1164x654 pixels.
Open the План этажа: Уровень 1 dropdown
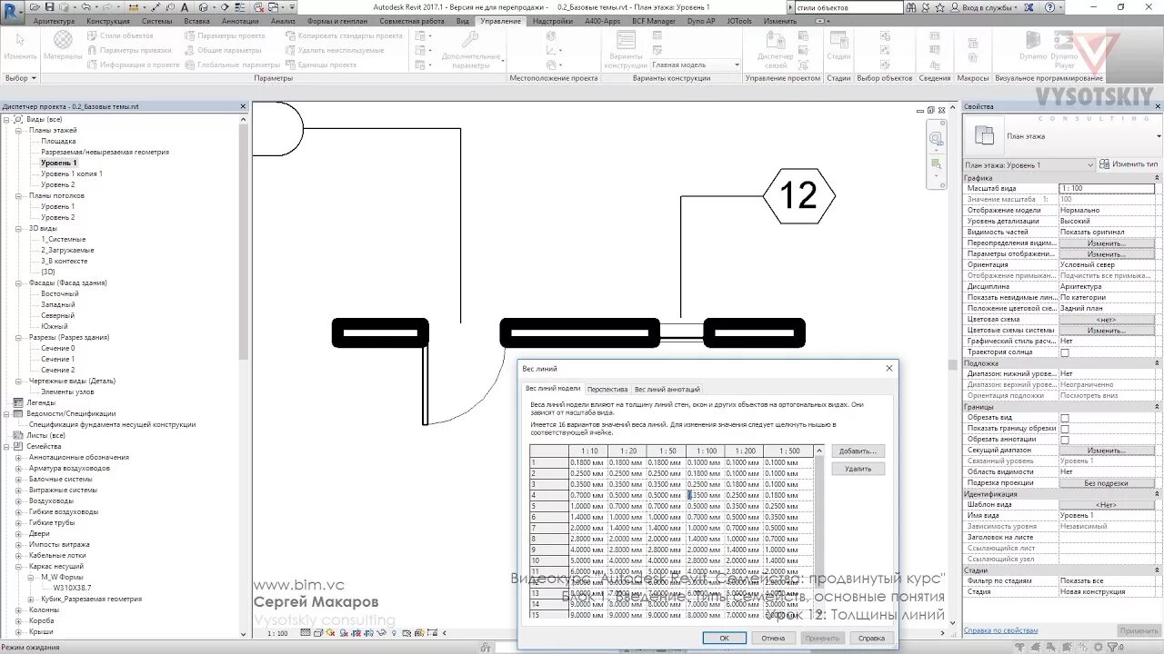(1029, 164)
